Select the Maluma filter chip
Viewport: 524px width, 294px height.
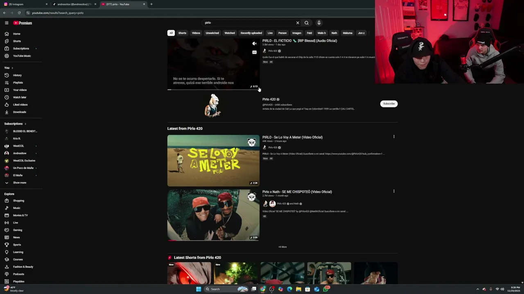[348, 33]
